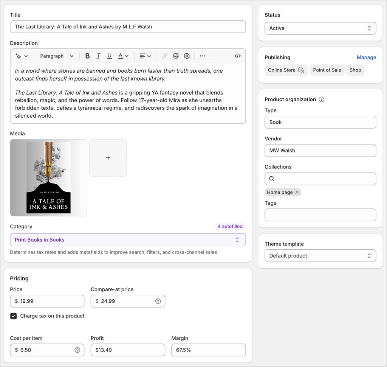Insert an image in description

[176, 56]
